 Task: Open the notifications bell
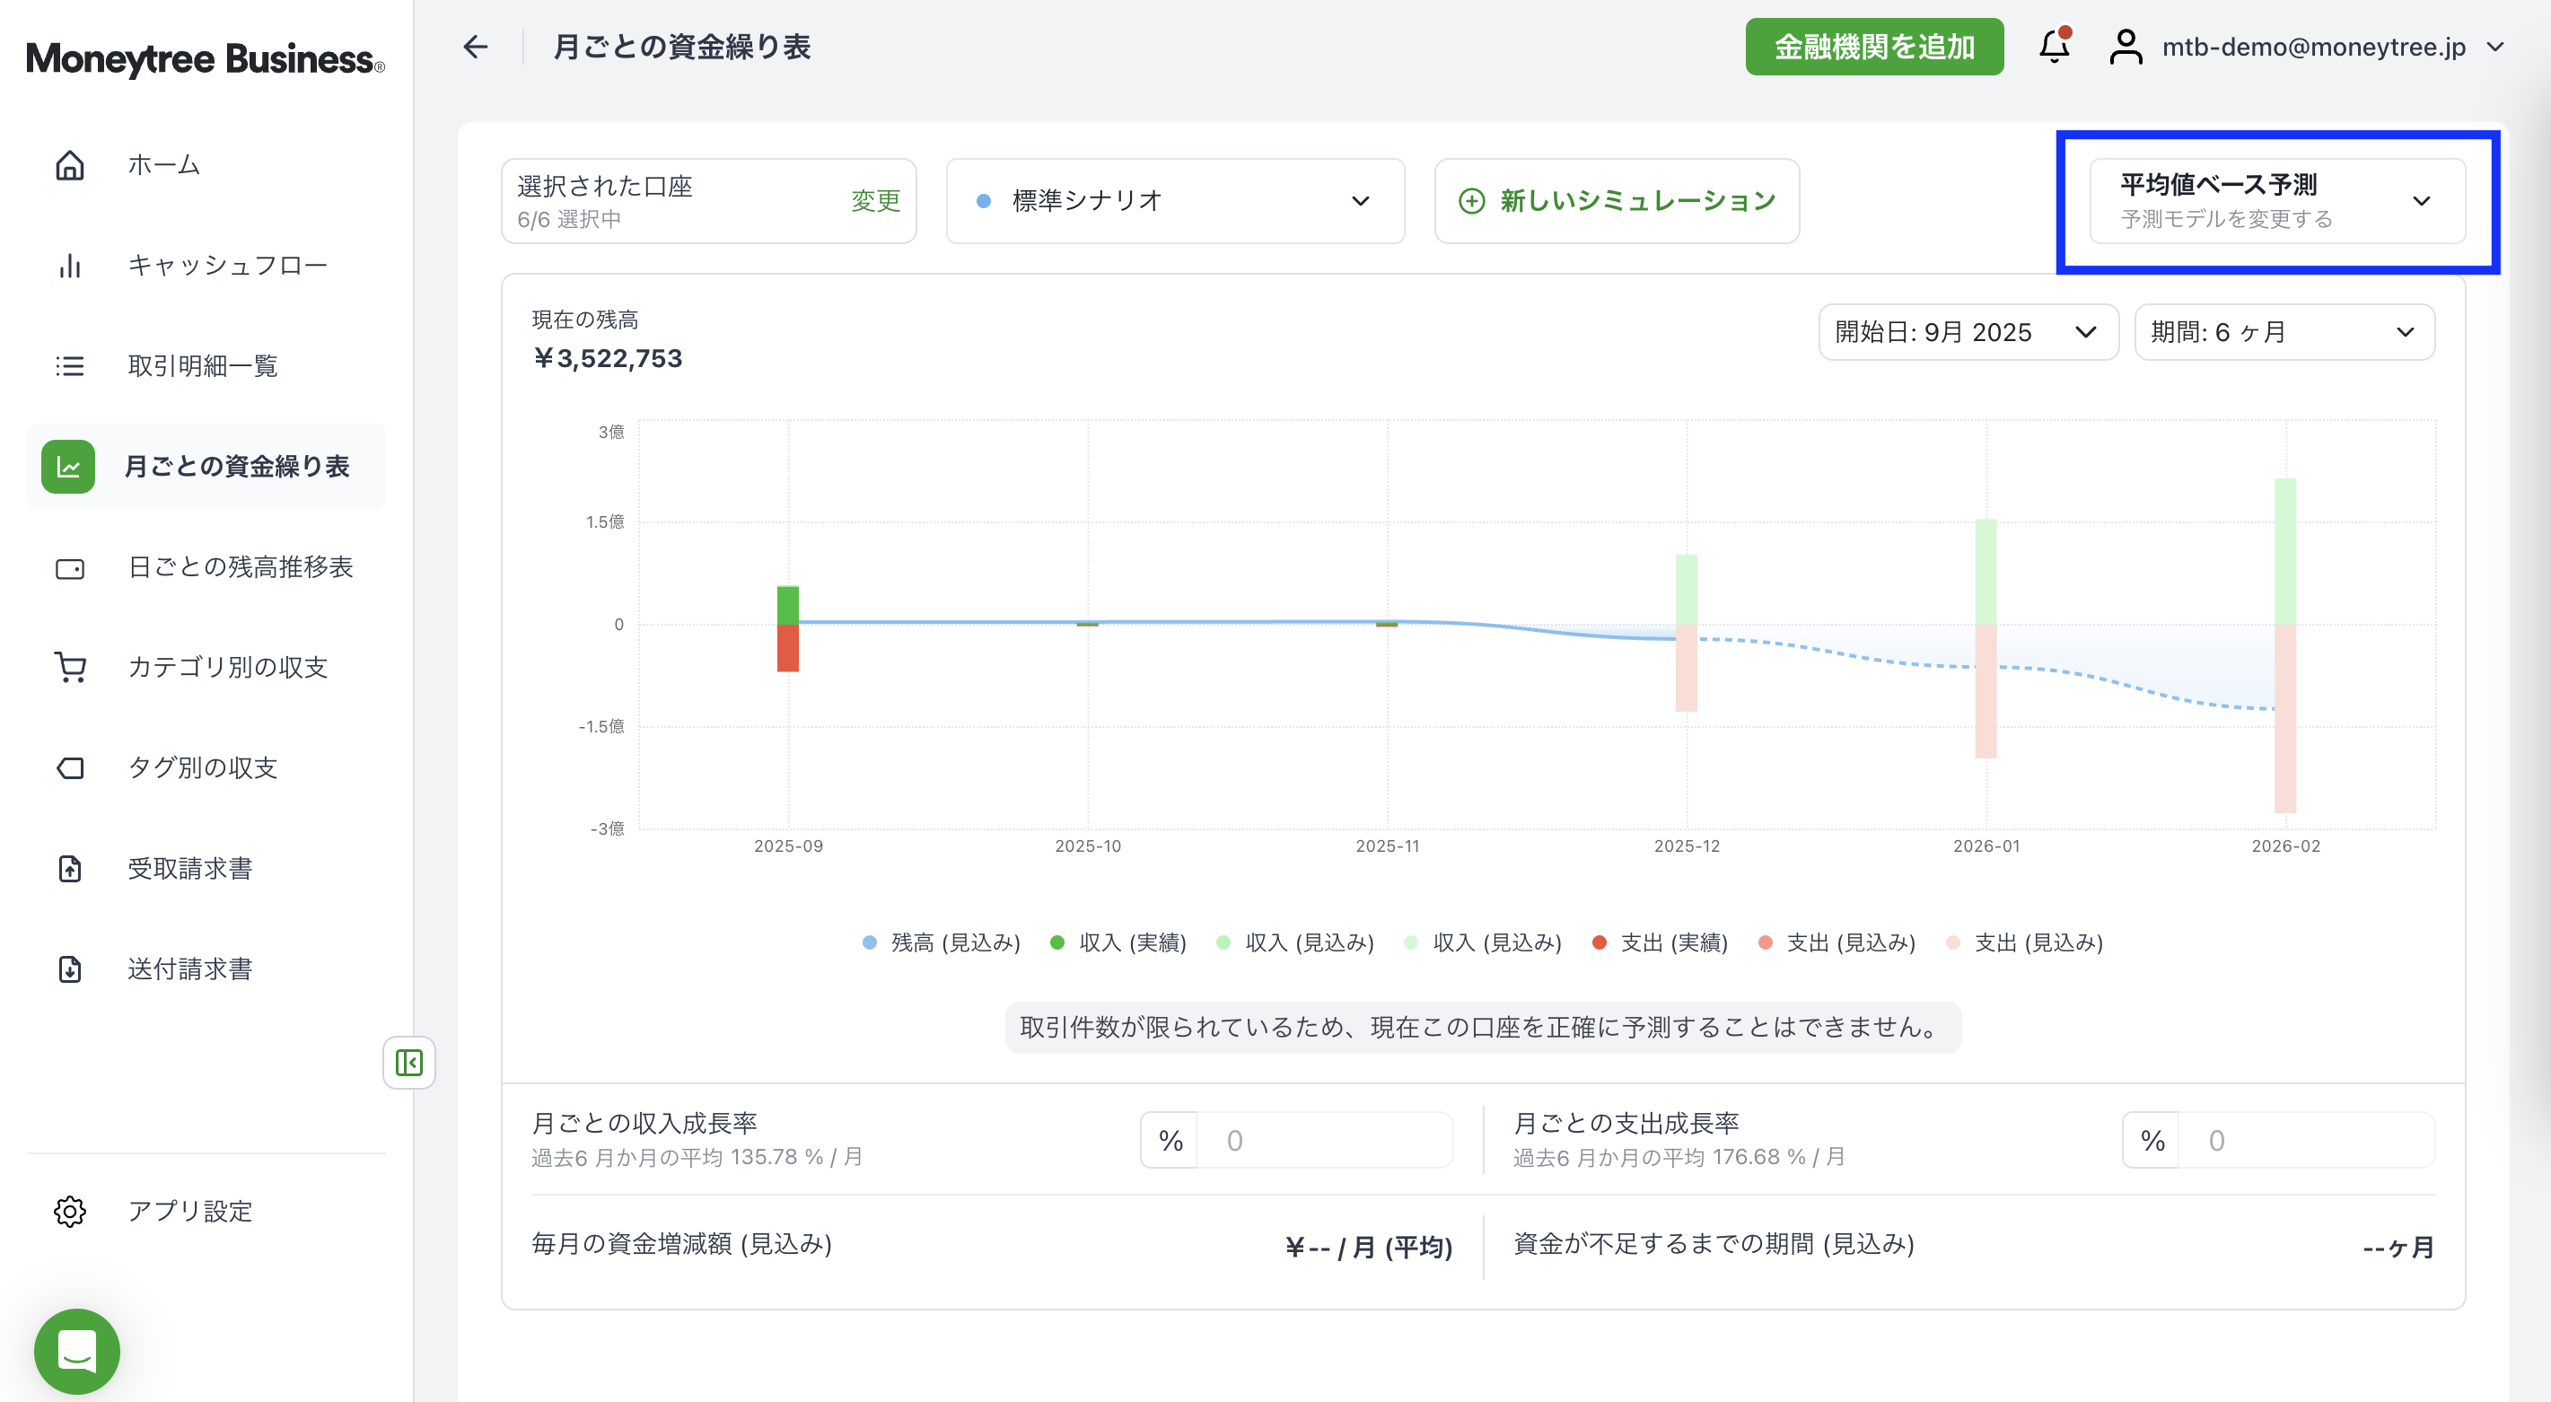point(2054,47)
